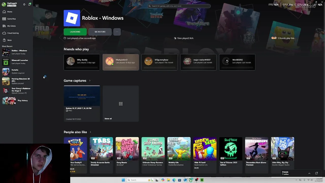Click the Most Recent label

click(x=7, y=46)
